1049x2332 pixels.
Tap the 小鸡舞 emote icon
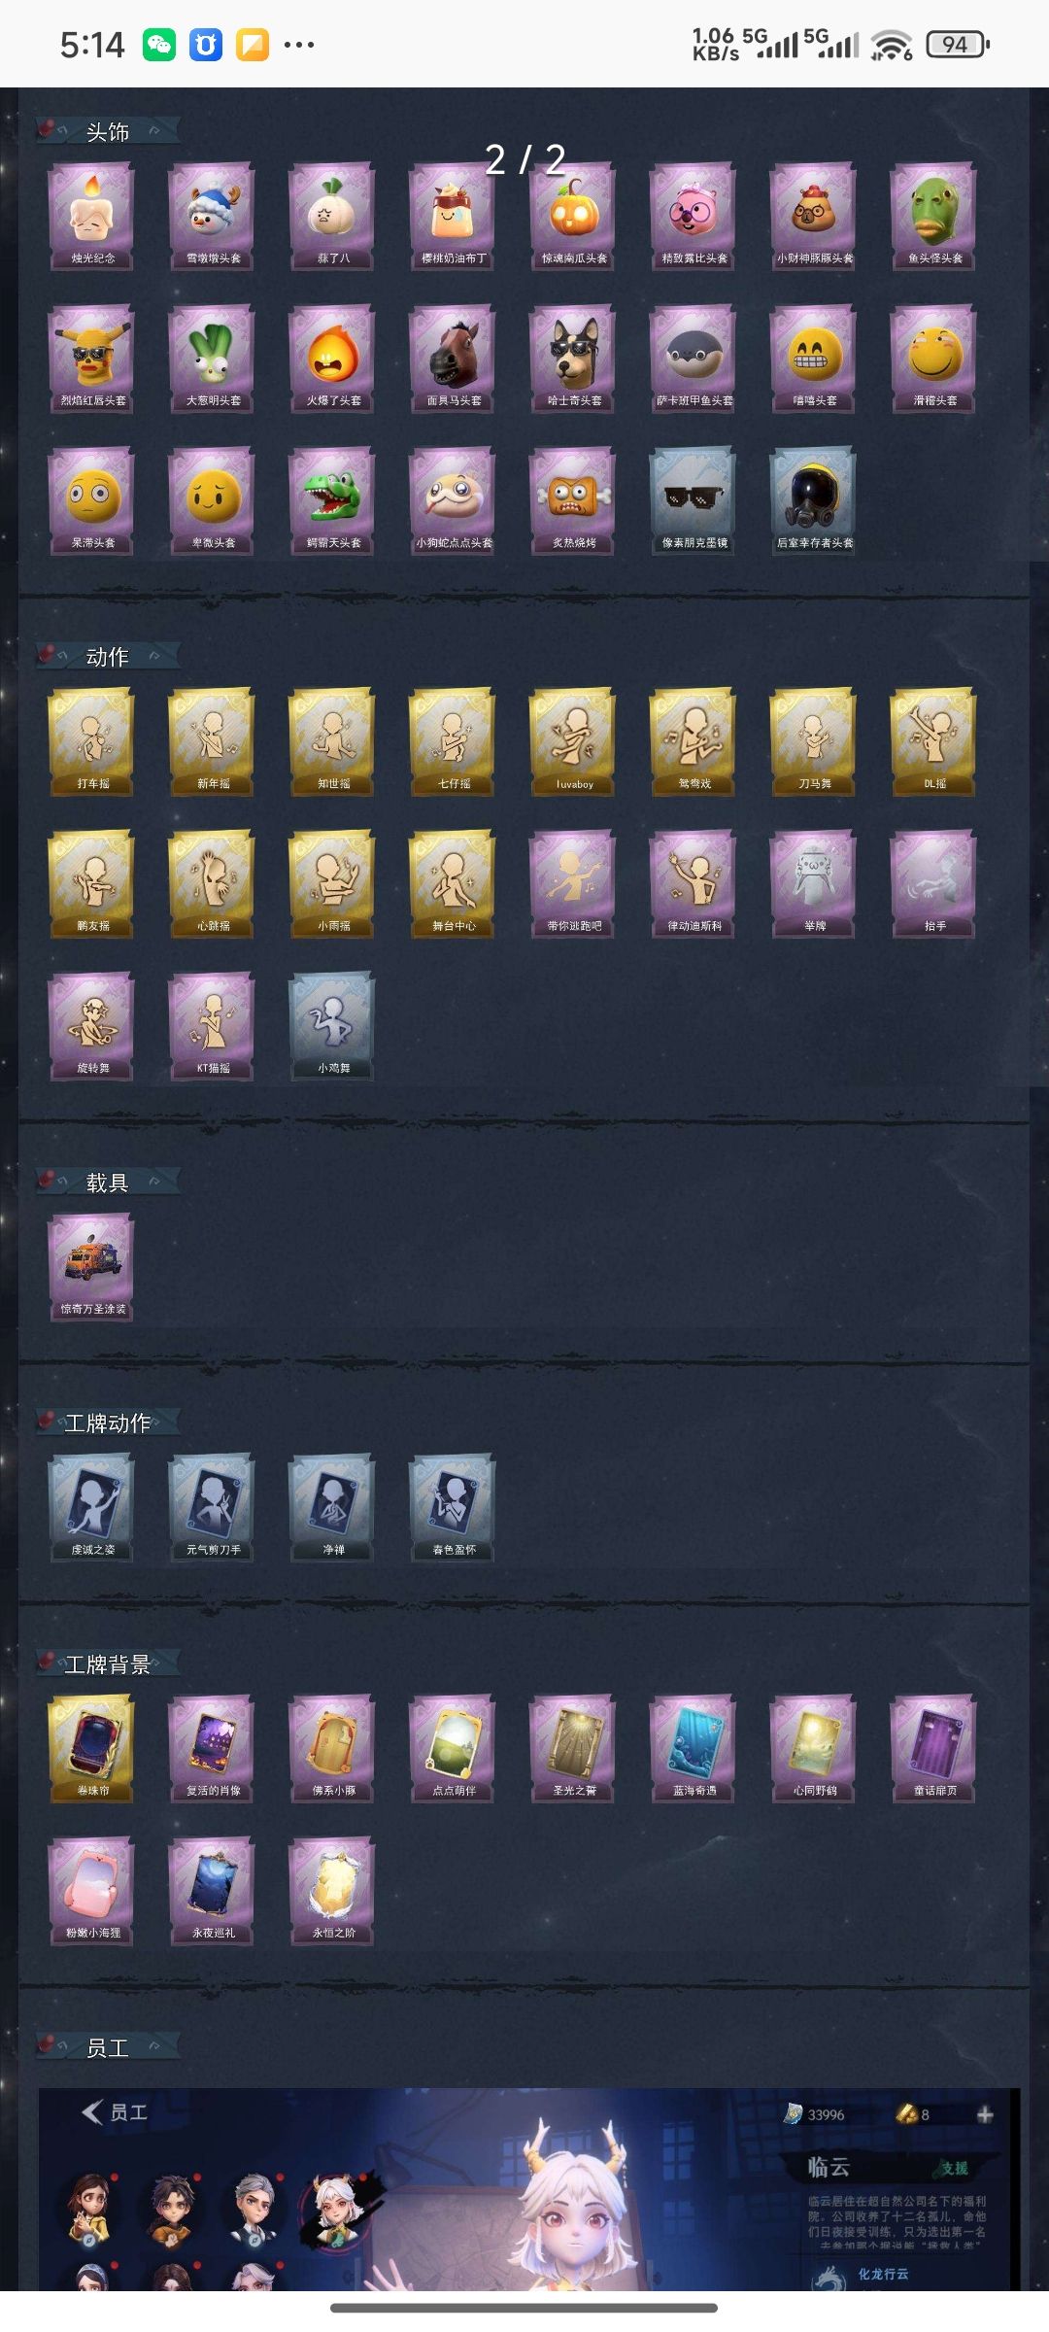coord(333,1026)
